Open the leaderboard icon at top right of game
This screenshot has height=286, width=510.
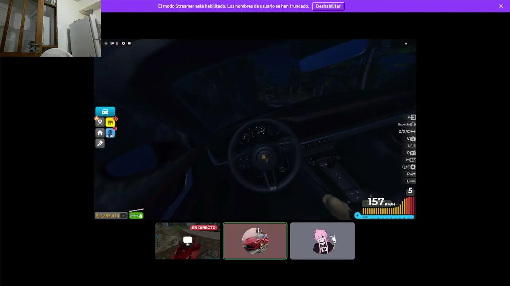coord(406,43)
